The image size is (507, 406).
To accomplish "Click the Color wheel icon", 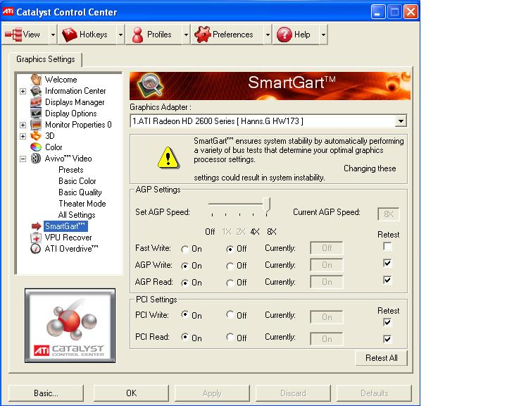I will coord(36,147).
